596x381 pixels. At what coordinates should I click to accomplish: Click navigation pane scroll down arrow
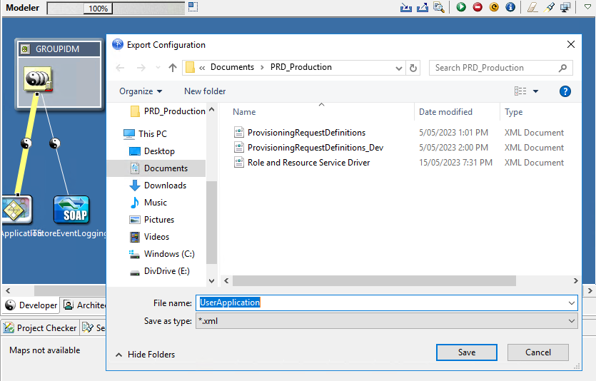pos(212,281)
